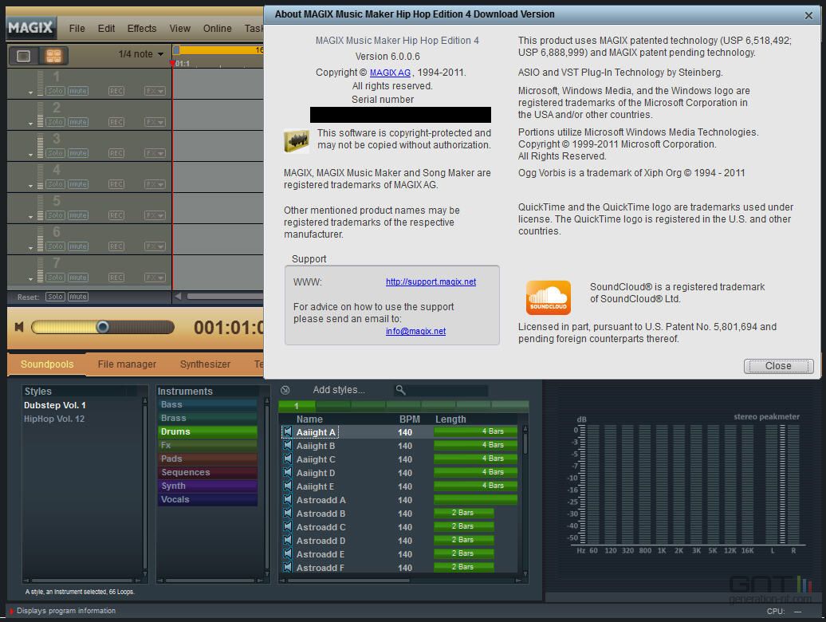826x622 pixels.
Task: Select the Vocals instrument category
Action: coord(207,499)
